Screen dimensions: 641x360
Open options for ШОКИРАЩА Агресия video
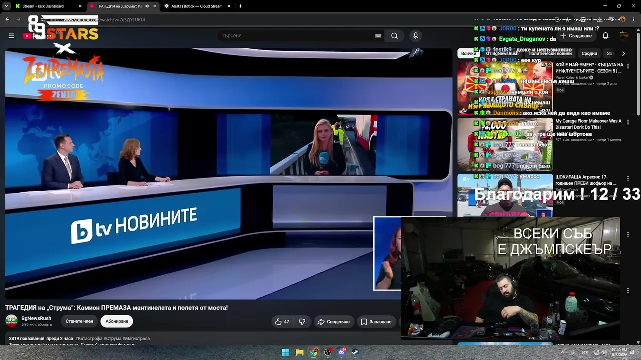coord(628,178)
